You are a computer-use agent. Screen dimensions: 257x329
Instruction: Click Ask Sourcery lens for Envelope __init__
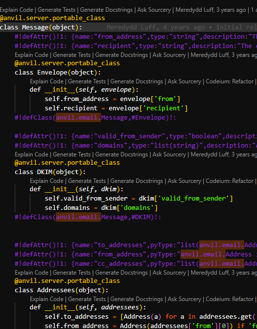[x=184, y=81]
